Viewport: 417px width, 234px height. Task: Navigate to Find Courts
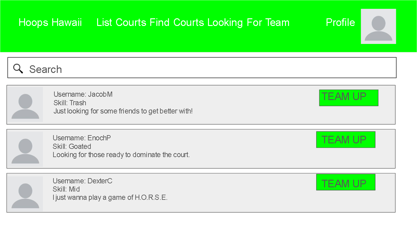177,23
